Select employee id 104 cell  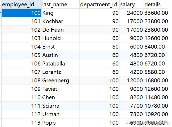coord(21,47)
